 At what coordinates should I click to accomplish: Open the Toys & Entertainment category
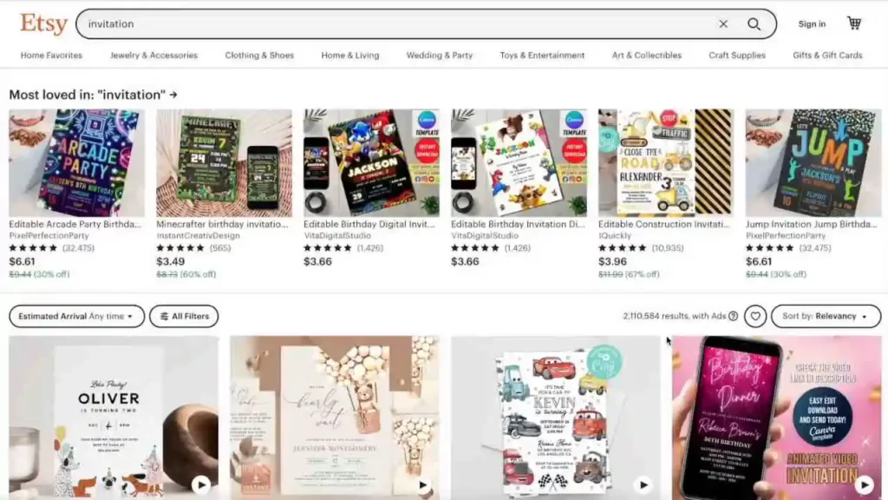(x=542, y=55)
